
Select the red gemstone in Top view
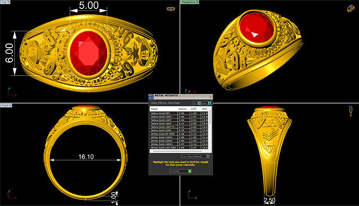coord(89,53)
